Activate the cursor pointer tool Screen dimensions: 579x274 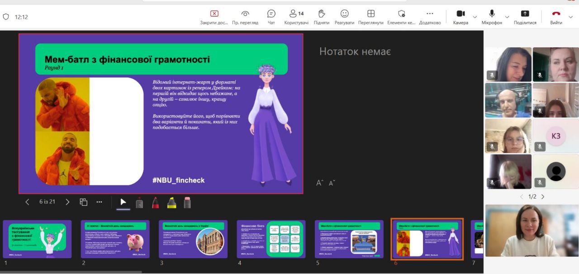tap(123, 202)
